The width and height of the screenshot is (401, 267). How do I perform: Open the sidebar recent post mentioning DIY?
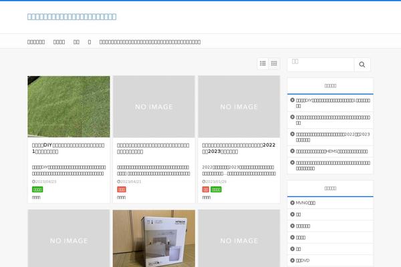point(333,103)
